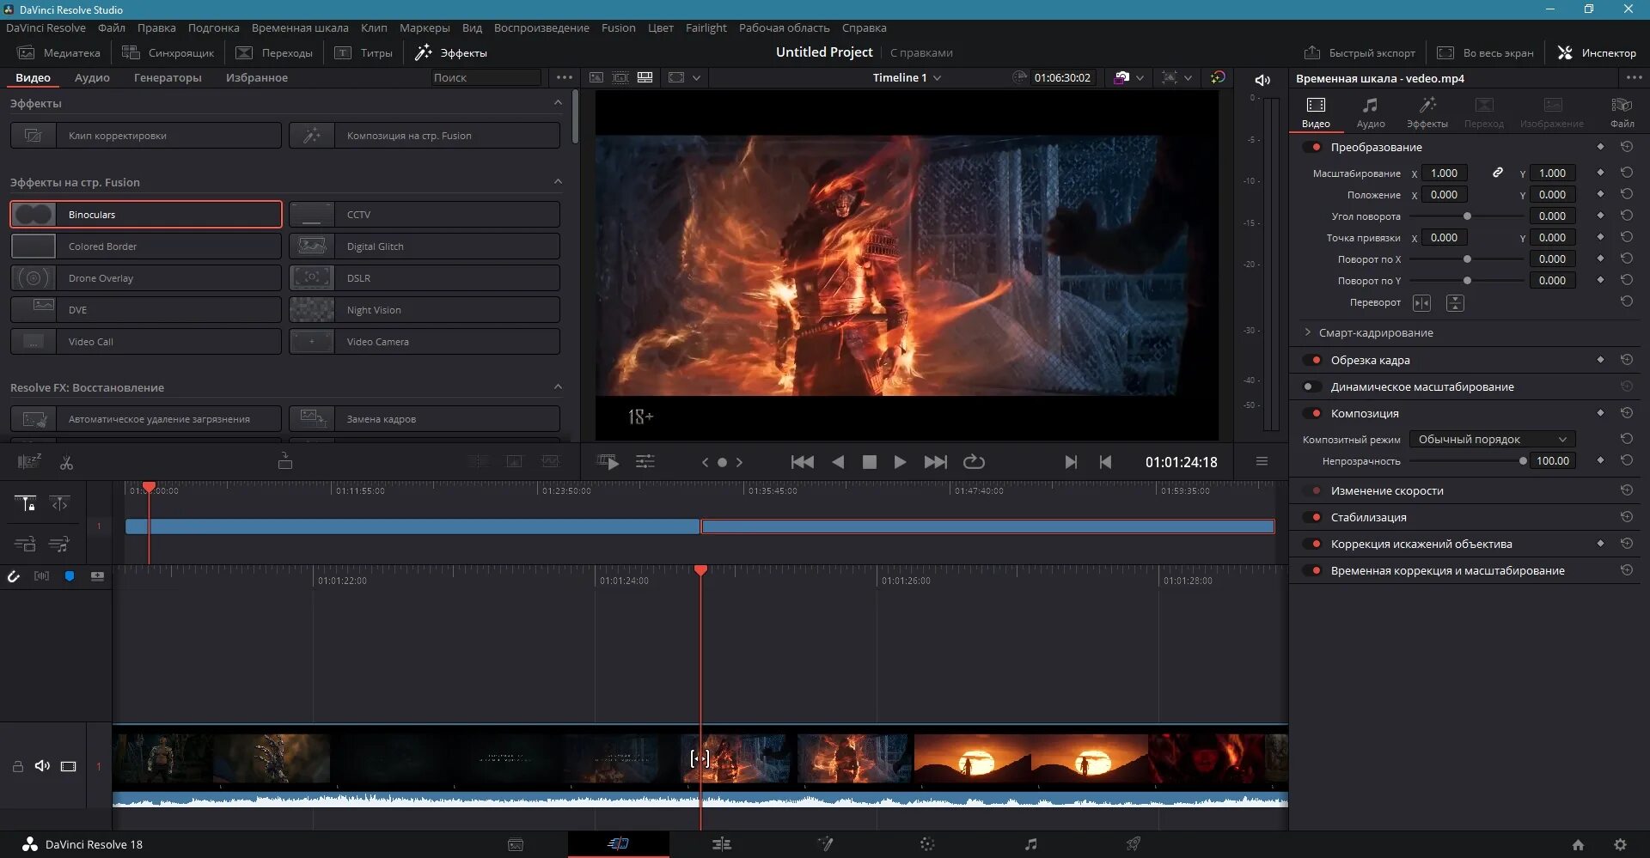Open project settings gear icon
This screenshot has height=858, width=1650.
pyautogui.click(x=1620, y=844)
